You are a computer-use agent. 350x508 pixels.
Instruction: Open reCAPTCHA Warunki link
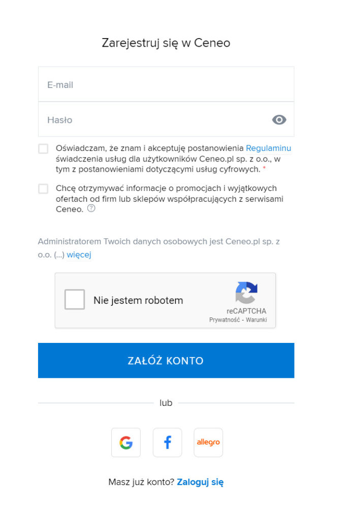(x=257, y=320)
